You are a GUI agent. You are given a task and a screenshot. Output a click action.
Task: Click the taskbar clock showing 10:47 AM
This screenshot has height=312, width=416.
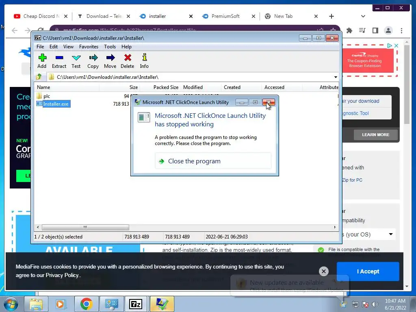coord(395,304)
